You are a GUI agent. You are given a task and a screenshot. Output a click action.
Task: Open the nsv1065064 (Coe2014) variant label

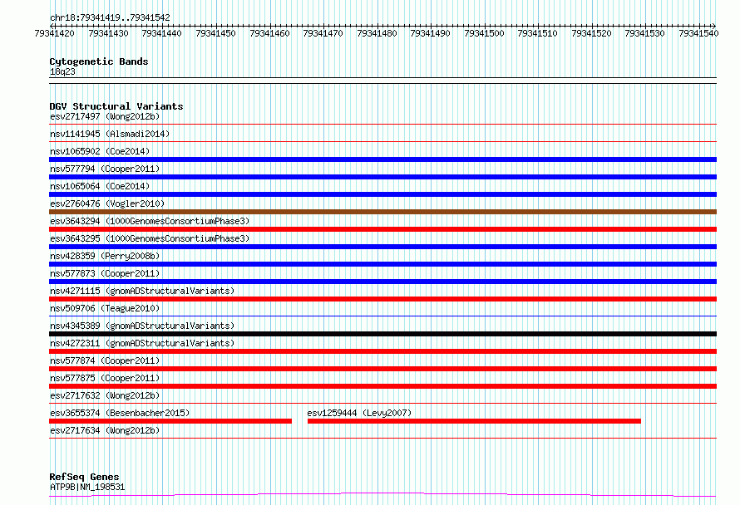(x=100, y=186)
